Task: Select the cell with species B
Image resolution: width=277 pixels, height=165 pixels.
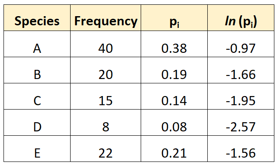Action: 37,70
